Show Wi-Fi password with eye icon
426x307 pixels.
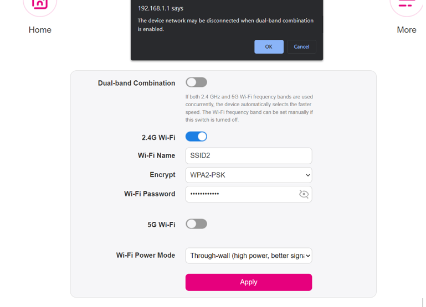click(304, 194)
